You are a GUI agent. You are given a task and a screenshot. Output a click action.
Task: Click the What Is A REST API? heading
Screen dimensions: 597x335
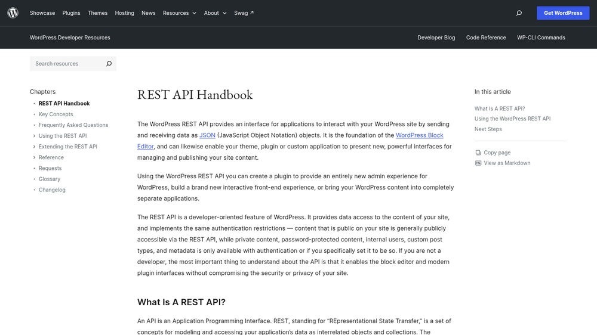(x=181, y=302)
